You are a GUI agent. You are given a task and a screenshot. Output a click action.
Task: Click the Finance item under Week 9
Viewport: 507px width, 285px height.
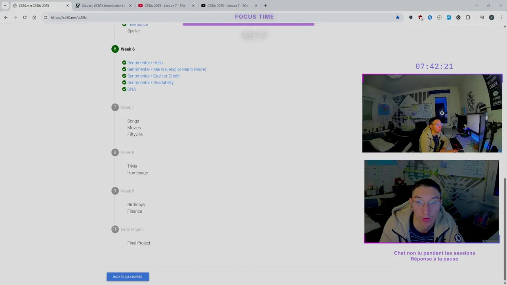(x=135, y=211)
